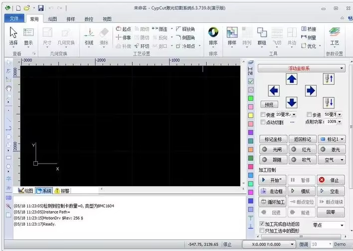
Task: Enable the 步进 step checkbox
Action: click(309, 114)
